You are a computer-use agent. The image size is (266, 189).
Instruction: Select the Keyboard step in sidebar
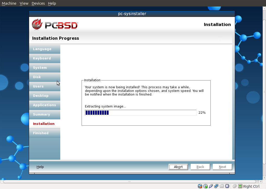(x=45, y=58)
